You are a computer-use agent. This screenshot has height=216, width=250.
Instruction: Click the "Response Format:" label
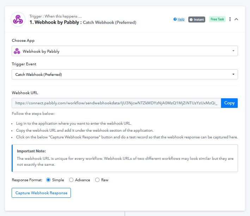coord(27,180)
